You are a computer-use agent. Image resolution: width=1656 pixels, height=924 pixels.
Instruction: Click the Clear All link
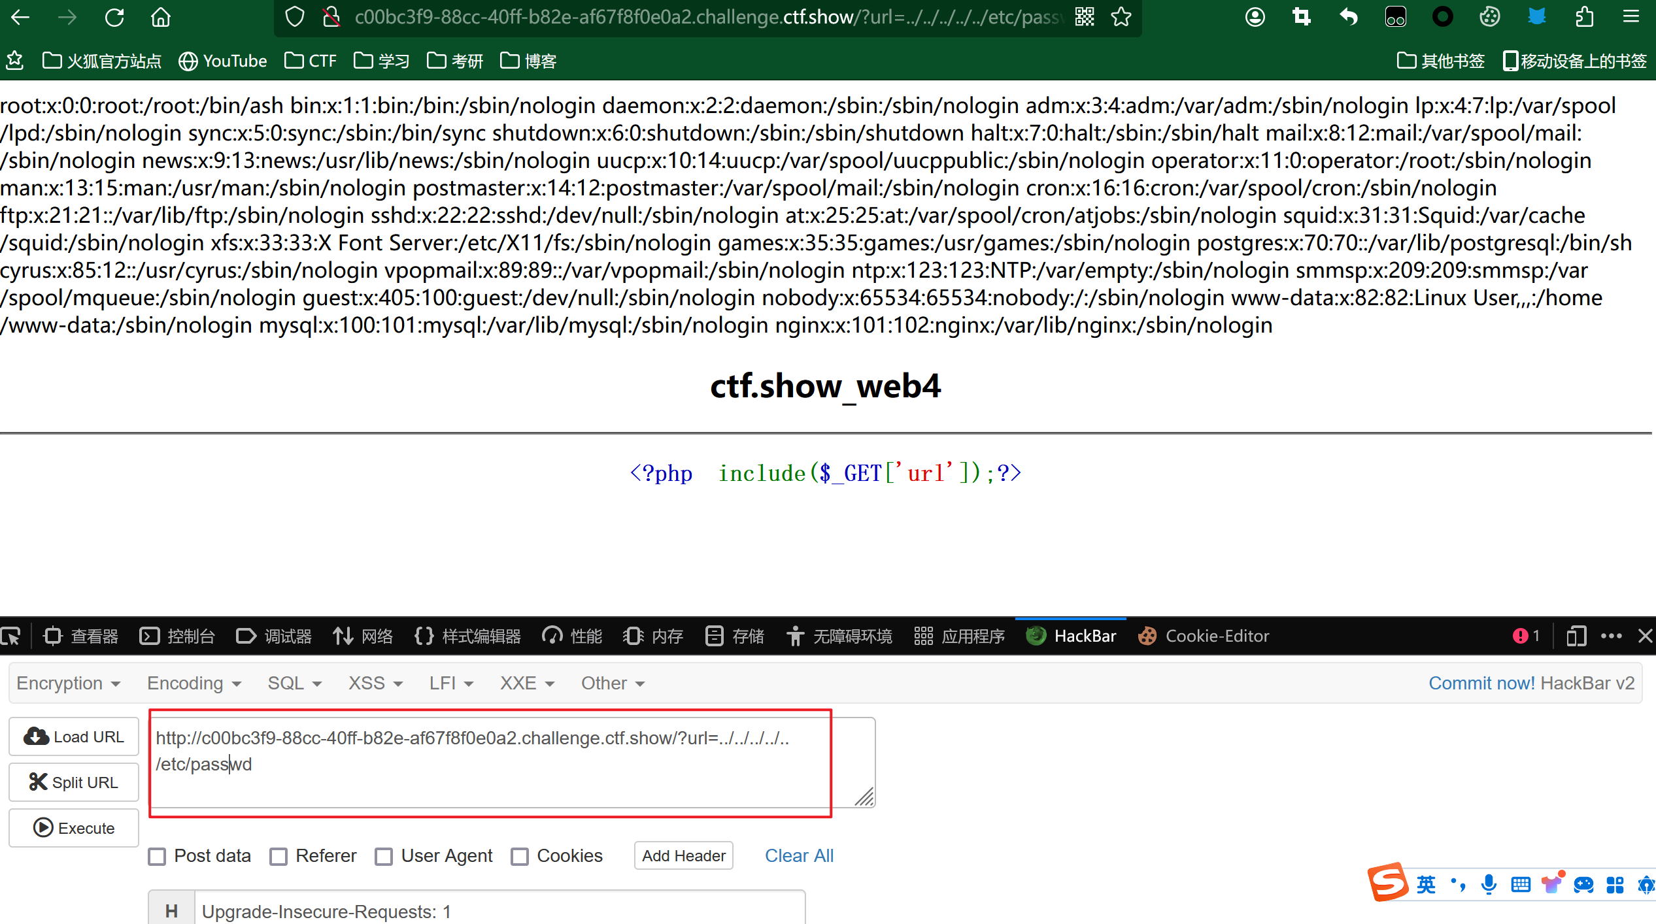point(799,856)
